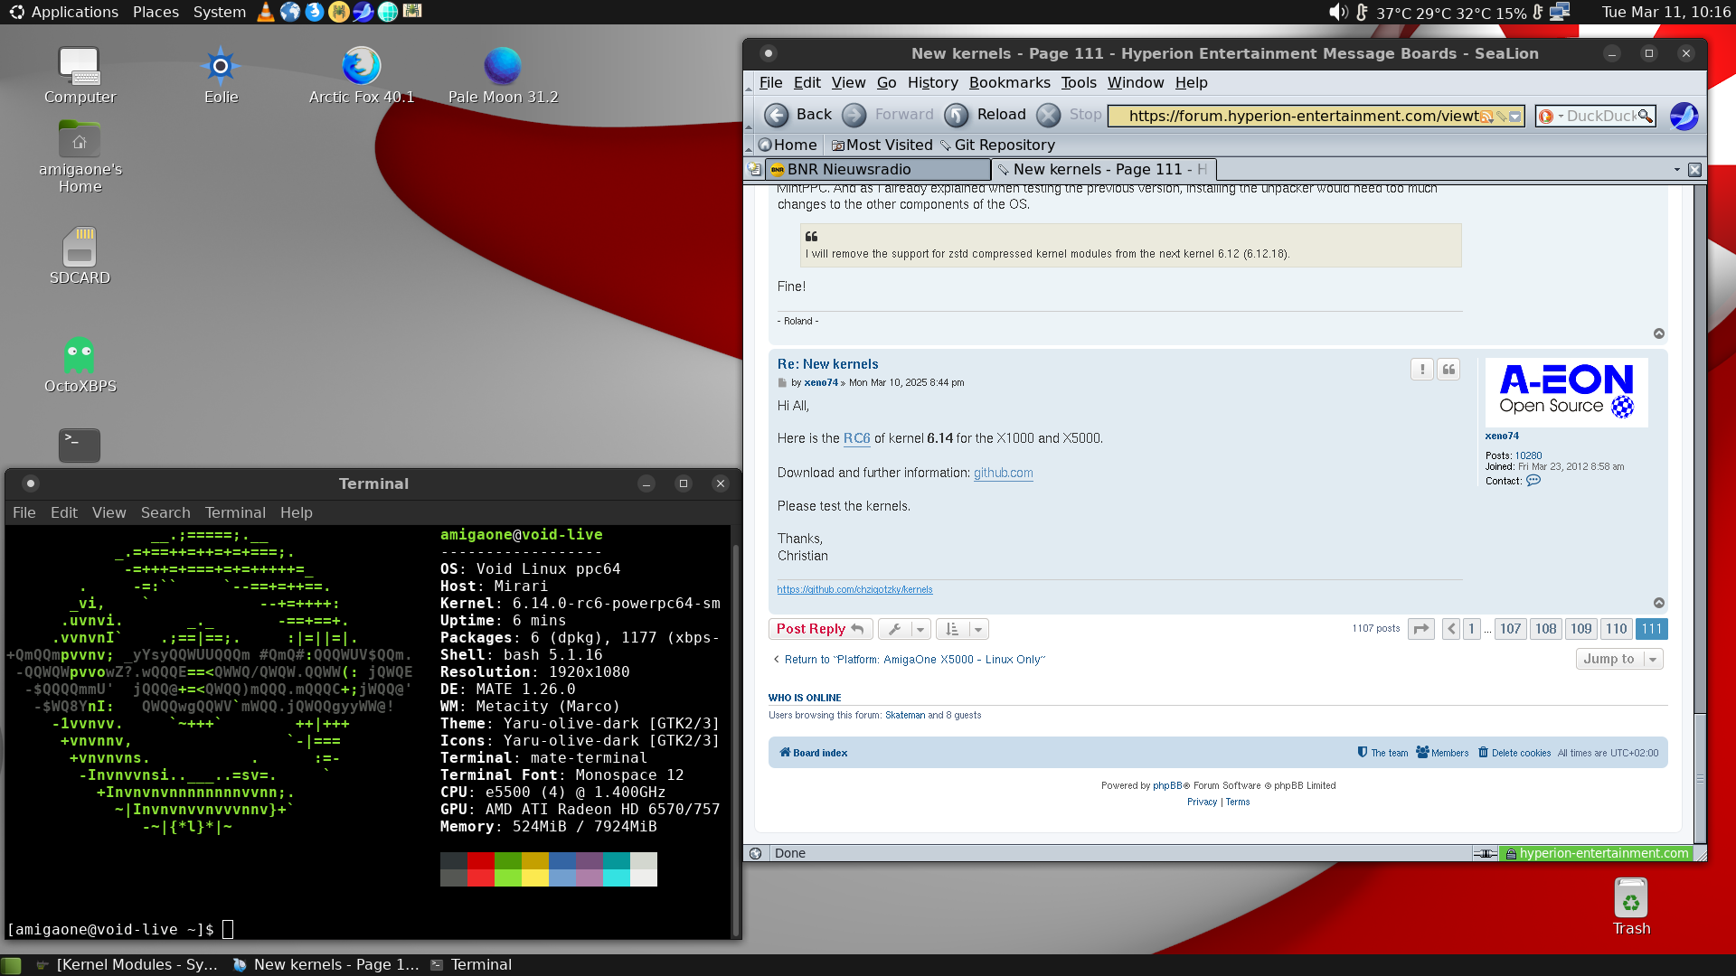
Task: Click the previous page chevron in pagination
Action: click(x=1451, y=629)
